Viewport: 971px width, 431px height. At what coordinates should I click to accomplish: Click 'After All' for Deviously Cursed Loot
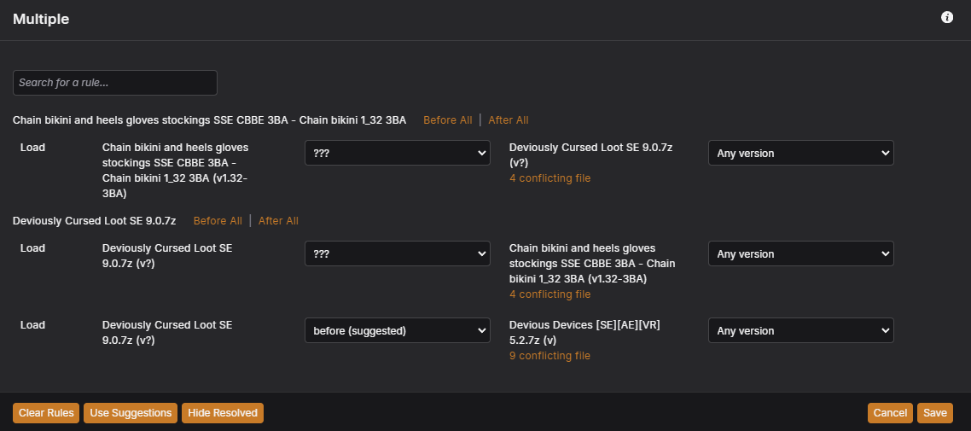tap(279, 220)
